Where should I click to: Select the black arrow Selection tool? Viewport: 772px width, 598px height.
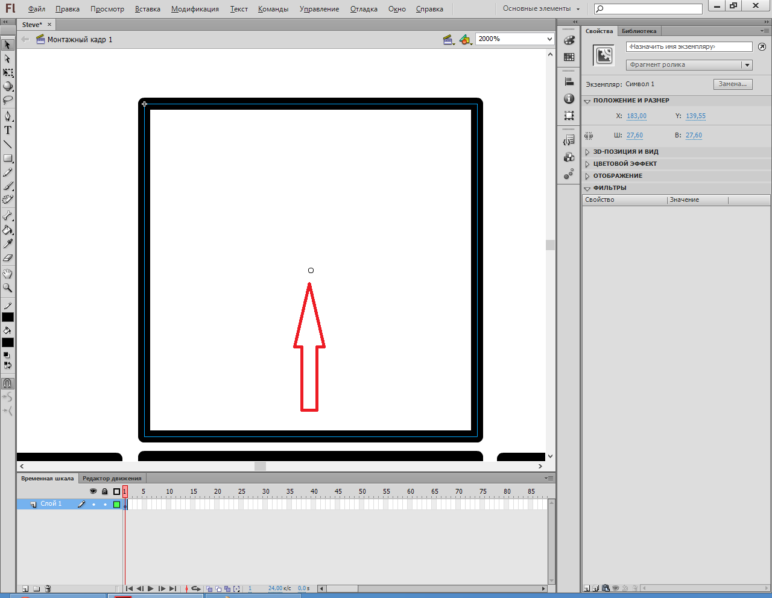8,45
